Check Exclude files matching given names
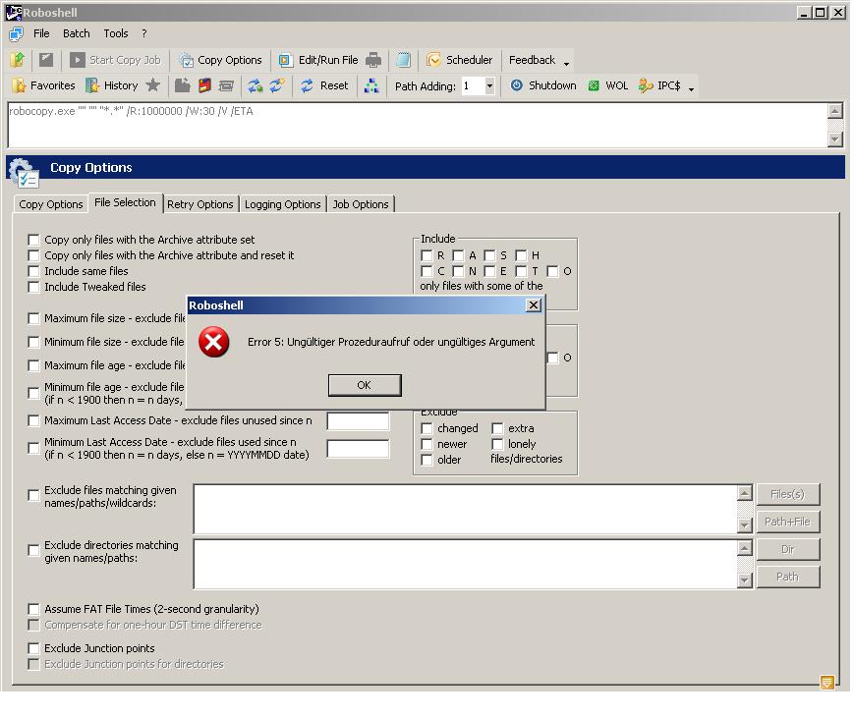This screenshot has height=718, width=854. pyautogui.click(x=33, y=495)
